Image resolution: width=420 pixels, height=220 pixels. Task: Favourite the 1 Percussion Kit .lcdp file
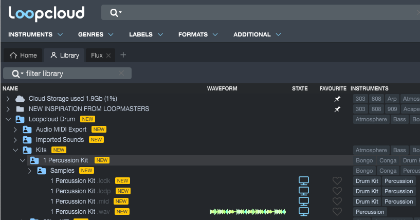pos(337,191)
